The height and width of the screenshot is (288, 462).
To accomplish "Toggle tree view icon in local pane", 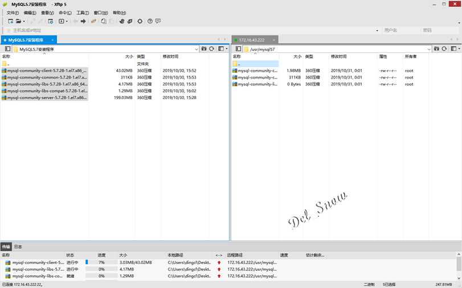I will [x=7, y=49].
